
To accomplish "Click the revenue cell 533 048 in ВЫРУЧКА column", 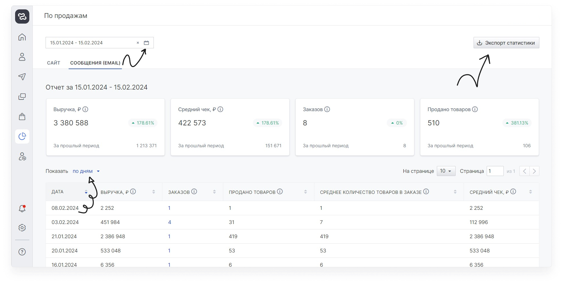I will point(110,251).
